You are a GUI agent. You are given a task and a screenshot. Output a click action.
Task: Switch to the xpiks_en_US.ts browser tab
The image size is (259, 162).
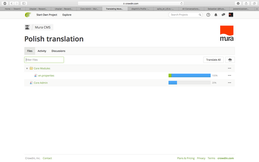pos(166,9)
